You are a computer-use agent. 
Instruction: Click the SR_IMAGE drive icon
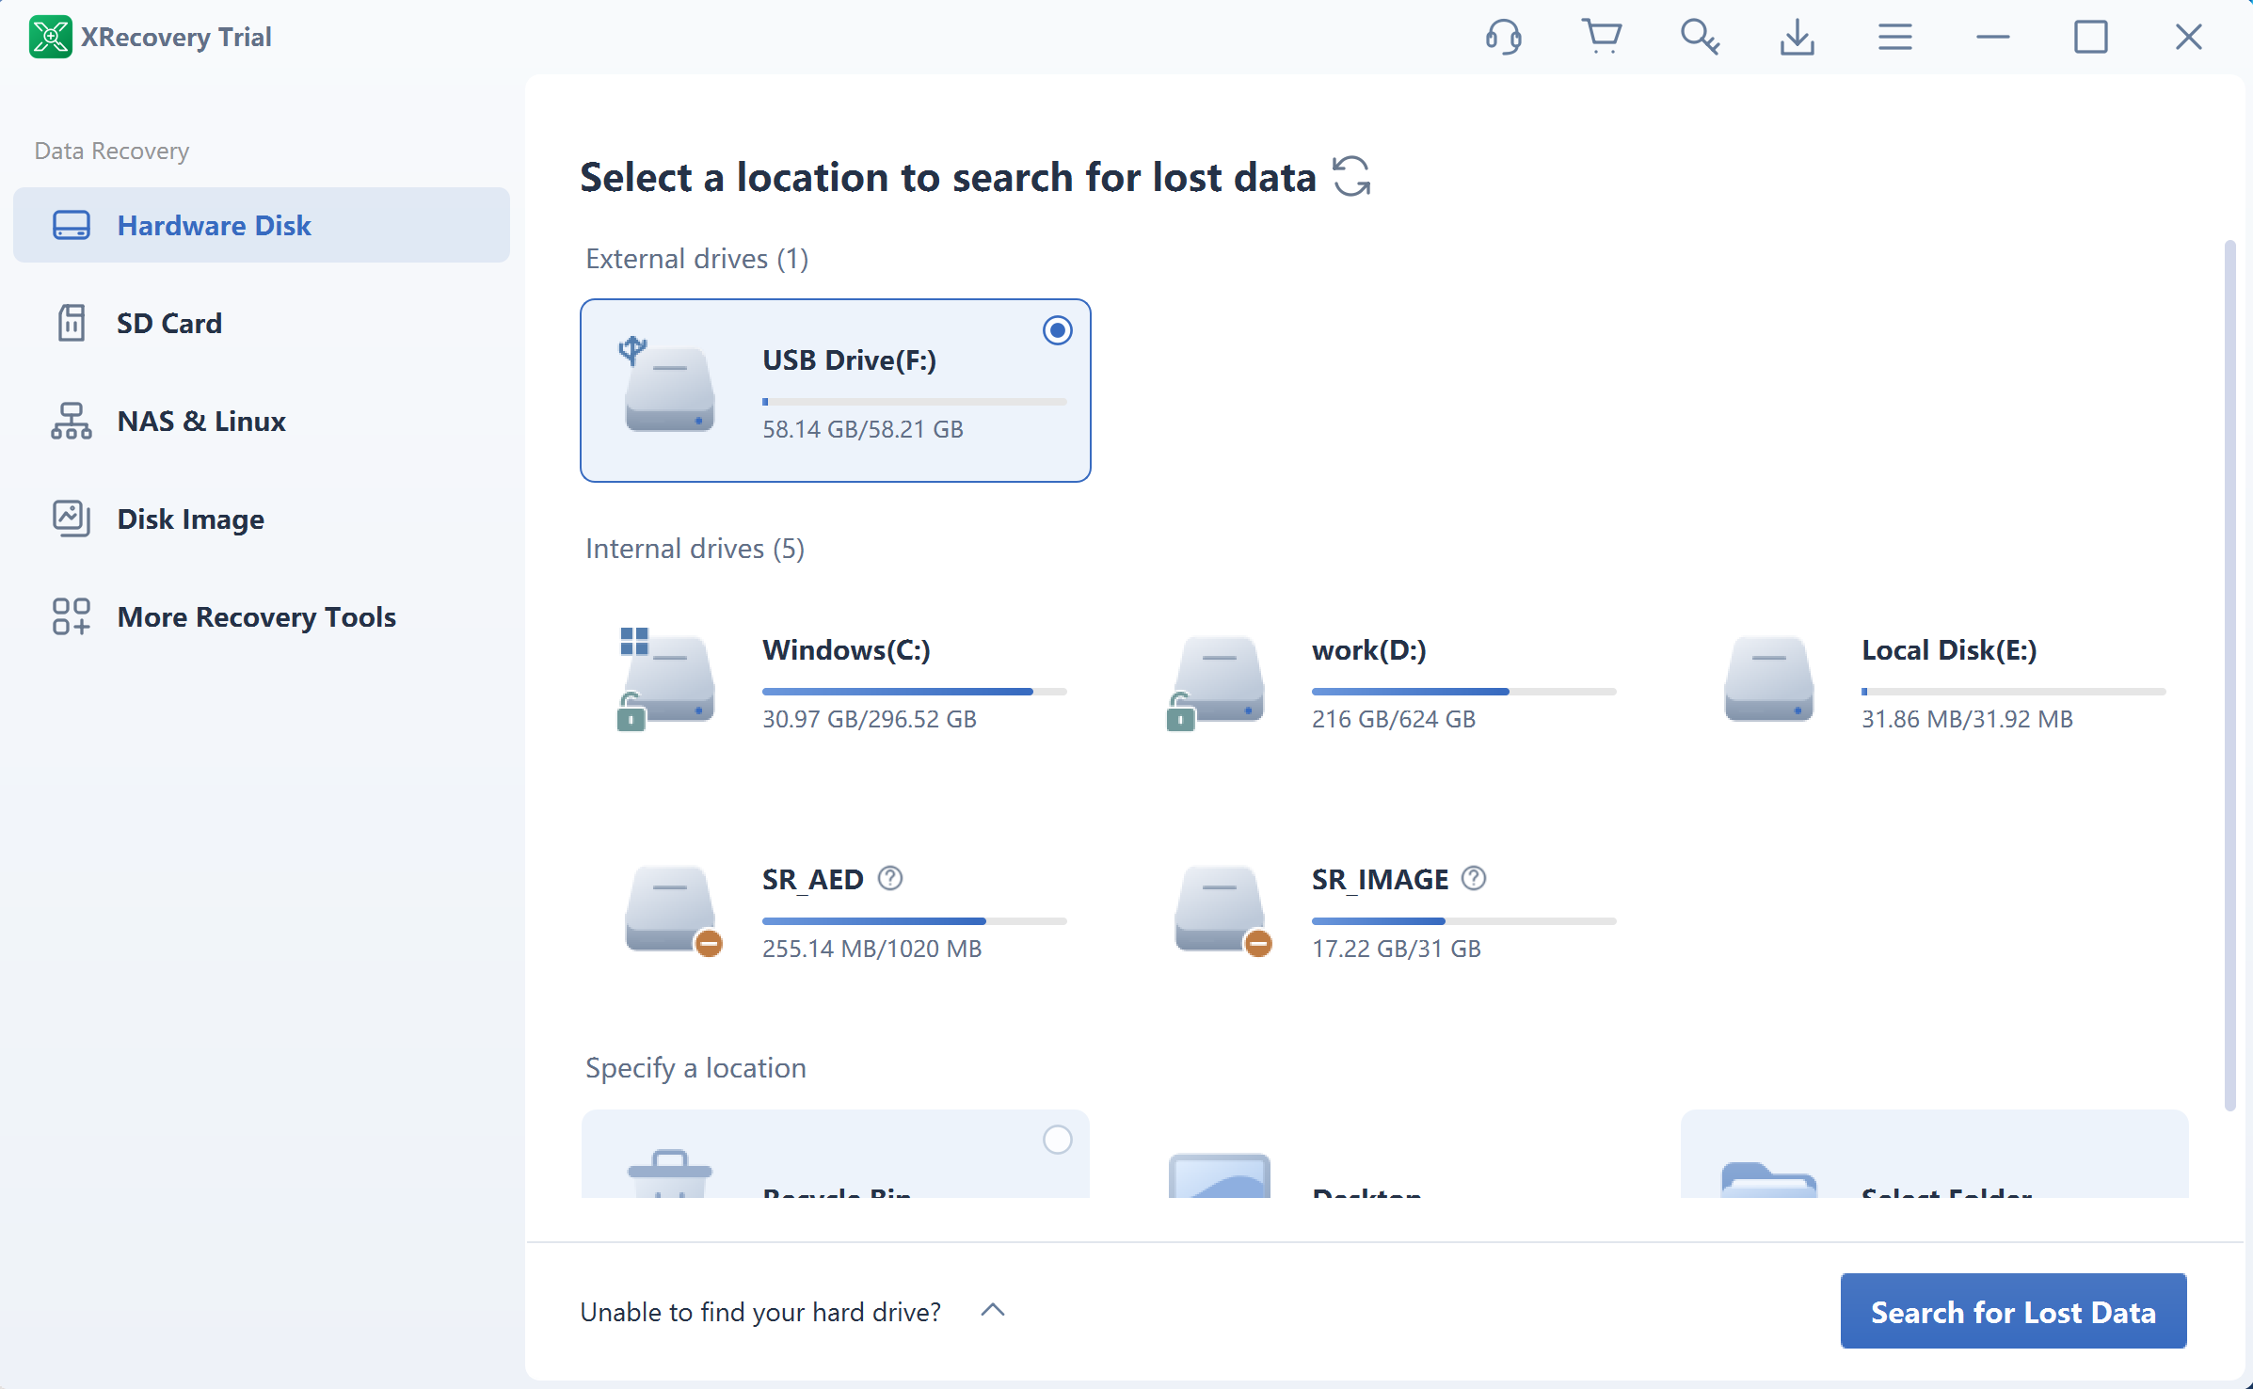pyautogui.click(x=1222, y=910)
